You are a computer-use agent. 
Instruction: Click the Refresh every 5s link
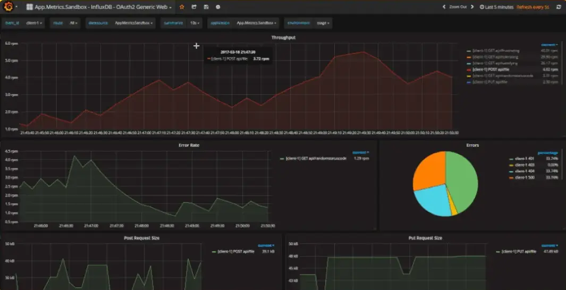tap(533, 7)
